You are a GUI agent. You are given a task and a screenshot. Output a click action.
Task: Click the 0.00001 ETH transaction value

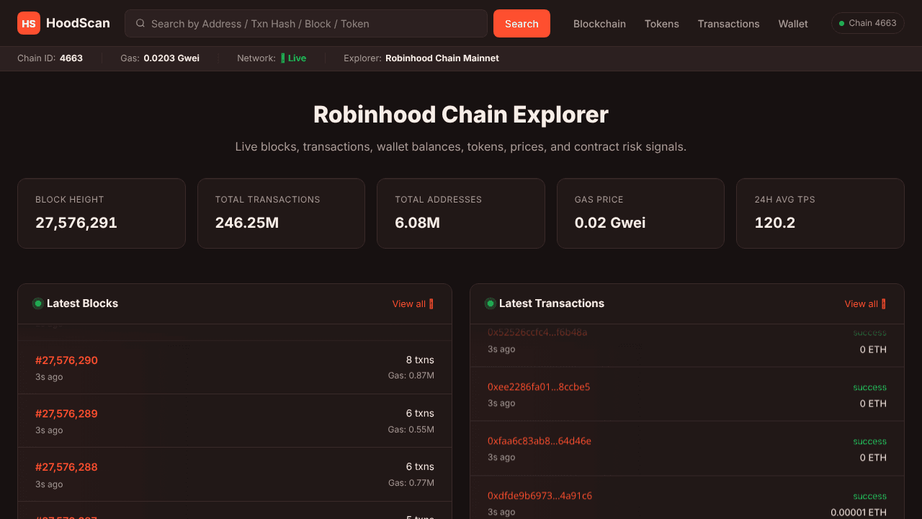pos(859,513)
